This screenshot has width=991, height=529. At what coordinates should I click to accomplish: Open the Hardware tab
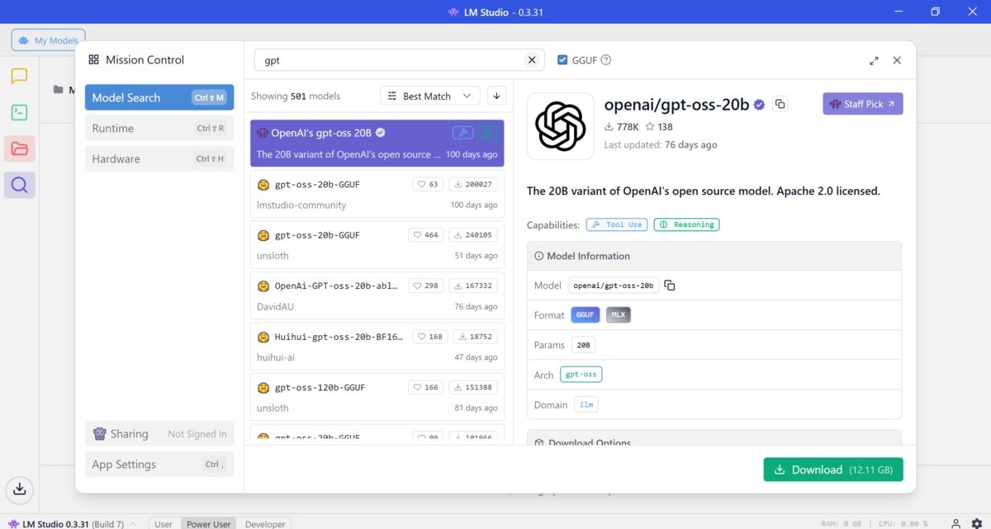159,158
